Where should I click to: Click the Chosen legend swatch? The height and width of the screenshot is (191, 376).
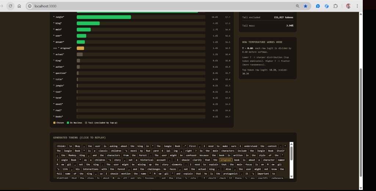click(x=54, y=123)
